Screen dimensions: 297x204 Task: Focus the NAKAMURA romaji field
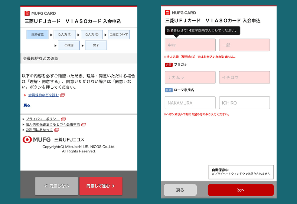190,103
